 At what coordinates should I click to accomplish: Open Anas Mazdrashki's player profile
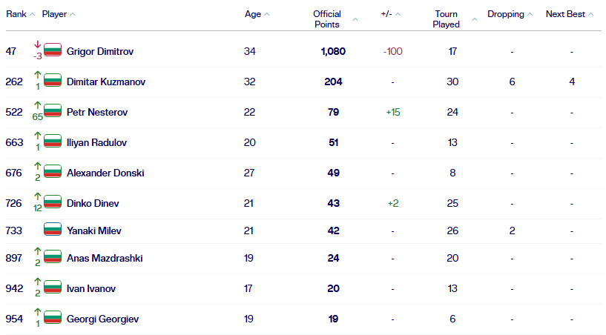tap(105, 258)
